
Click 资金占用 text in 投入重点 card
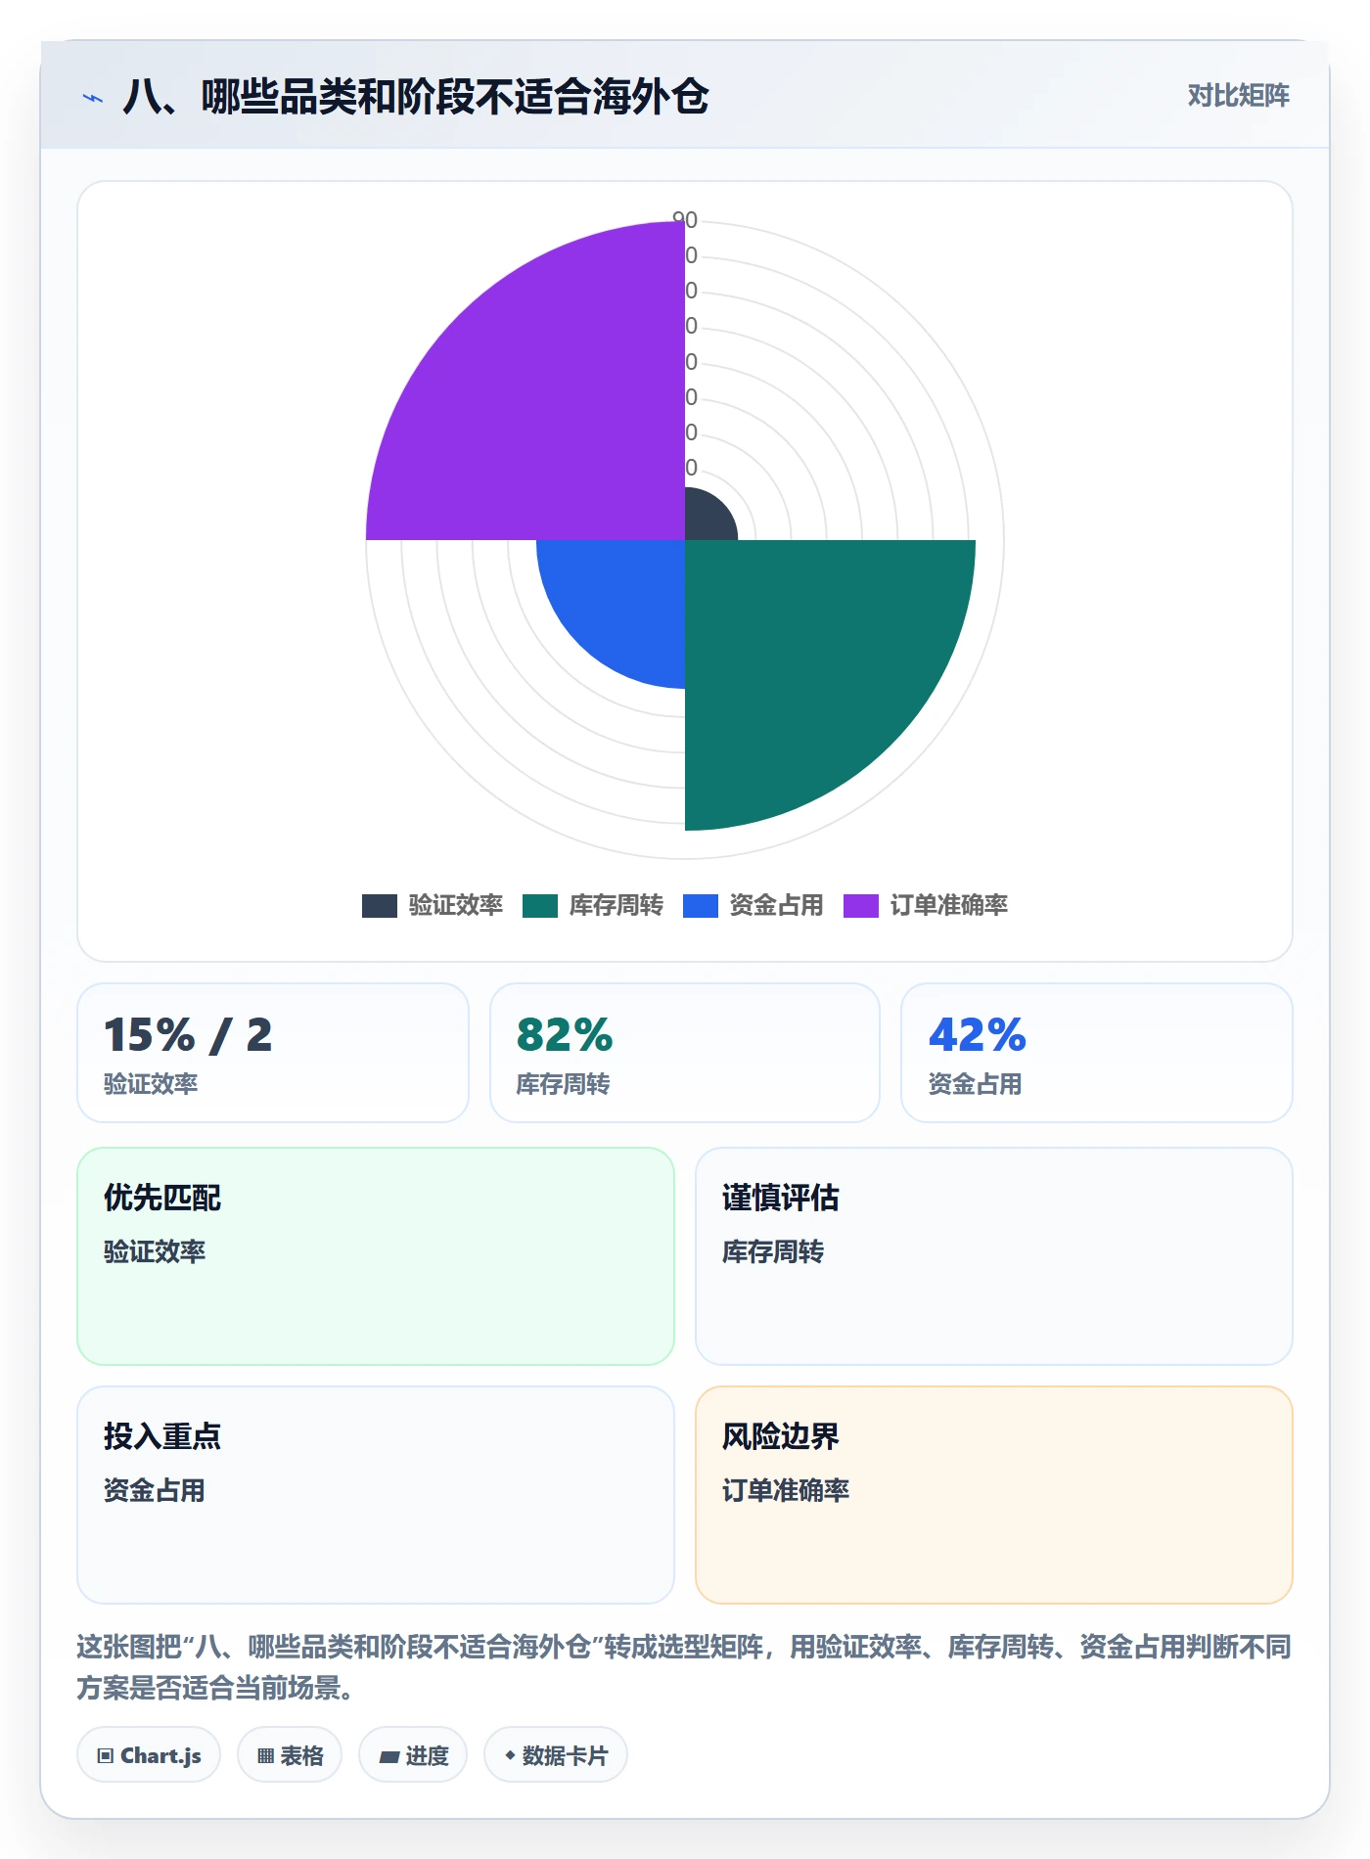[x=155, y=1490]
